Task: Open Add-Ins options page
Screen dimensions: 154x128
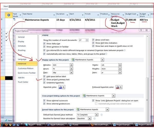Action: click(21, 78)
